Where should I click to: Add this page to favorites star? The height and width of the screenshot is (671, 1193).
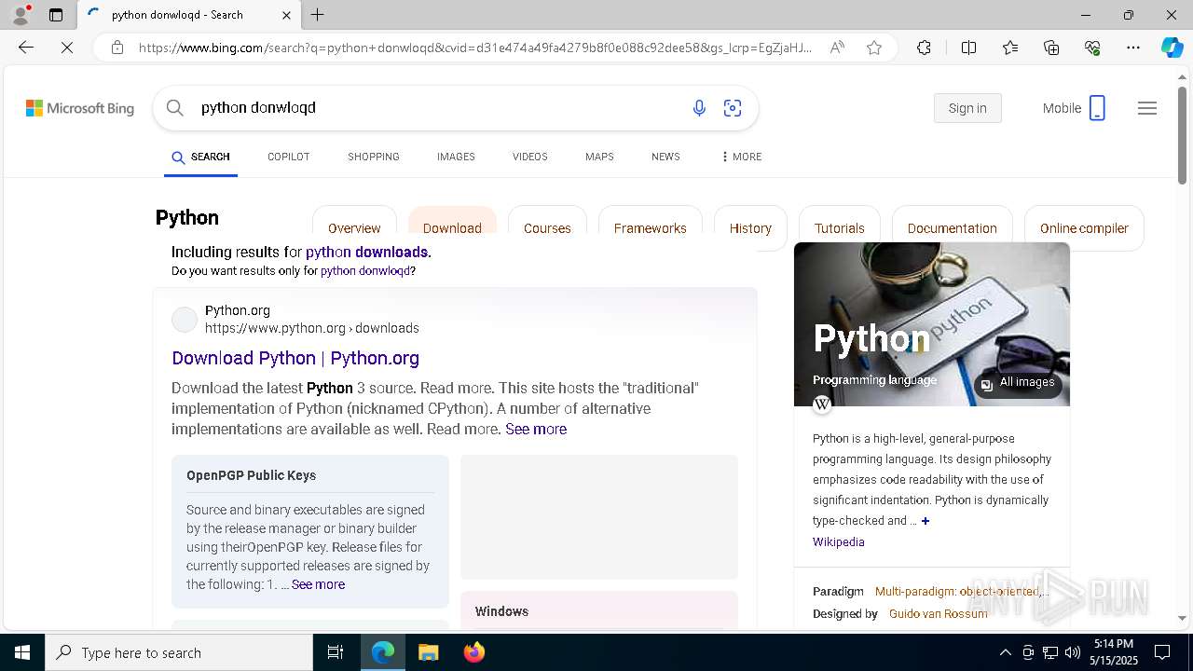tap(874, 48)
